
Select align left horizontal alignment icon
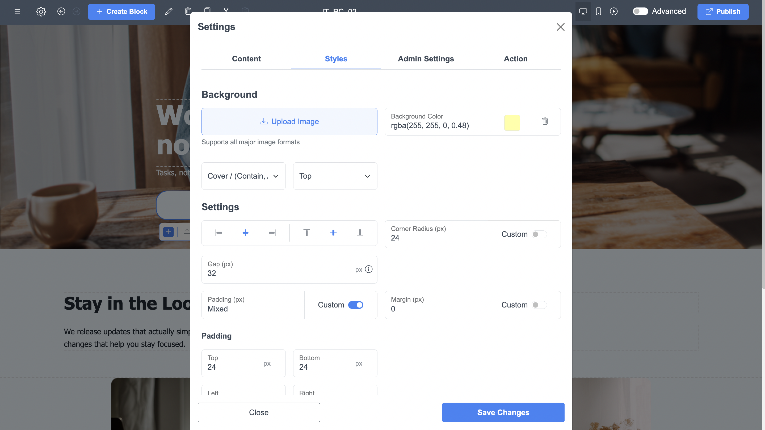point(219,233)
